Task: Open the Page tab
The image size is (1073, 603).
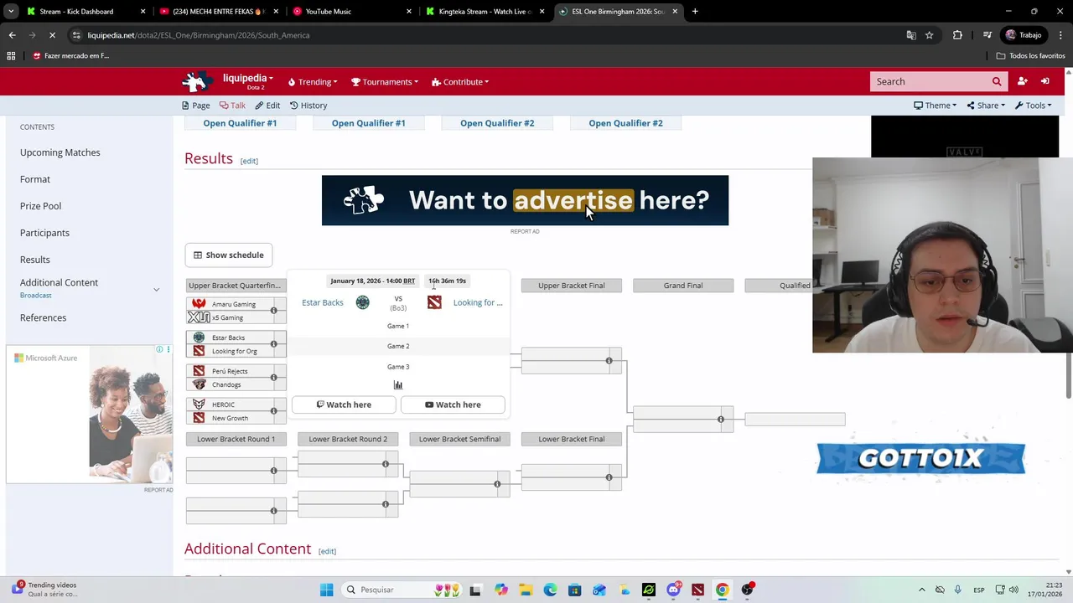Action: [x=196, y=106]
